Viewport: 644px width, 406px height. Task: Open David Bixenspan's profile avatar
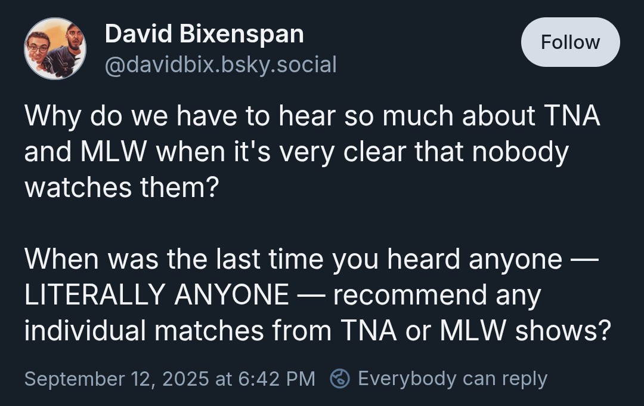55,48
